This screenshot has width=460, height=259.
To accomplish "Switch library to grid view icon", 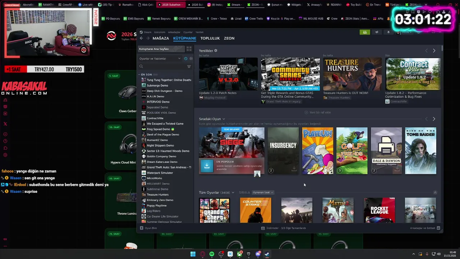I will 189,49.
